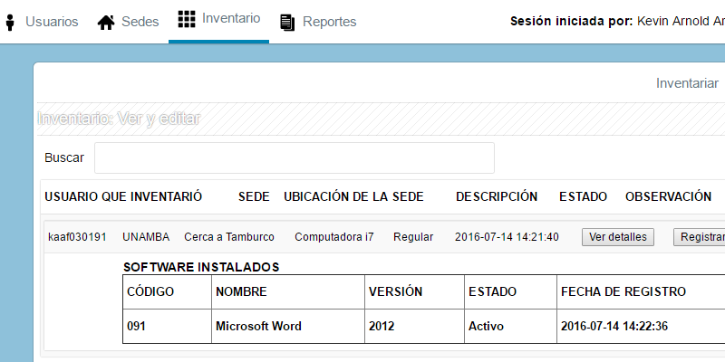Image resolution: width=725 pixels, height=362 pixels.
Task: Go to the Sedes section
Action: pos(141,22)
